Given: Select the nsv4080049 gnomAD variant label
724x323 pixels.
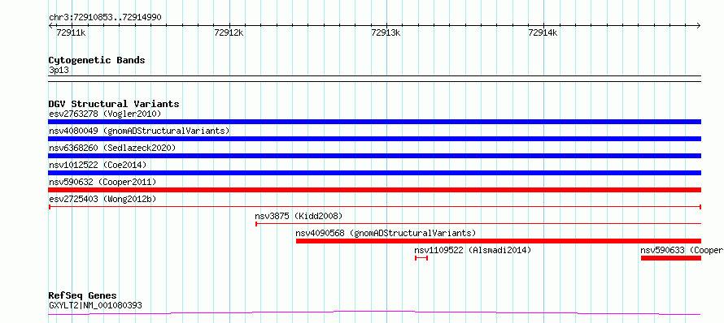Looking at the screenshot, I should click(x=139, y=131).
